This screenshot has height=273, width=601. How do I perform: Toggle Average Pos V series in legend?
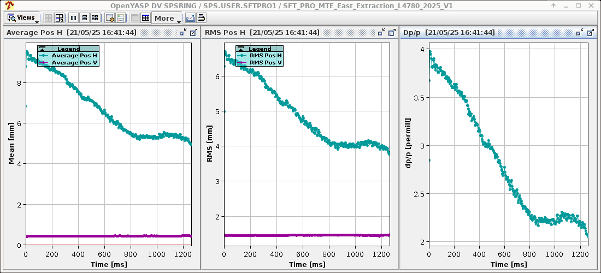point(74,63)
